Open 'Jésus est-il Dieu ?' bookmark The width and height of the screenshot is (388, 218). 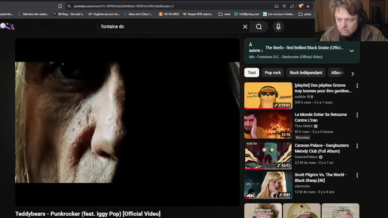click(138, 14)
